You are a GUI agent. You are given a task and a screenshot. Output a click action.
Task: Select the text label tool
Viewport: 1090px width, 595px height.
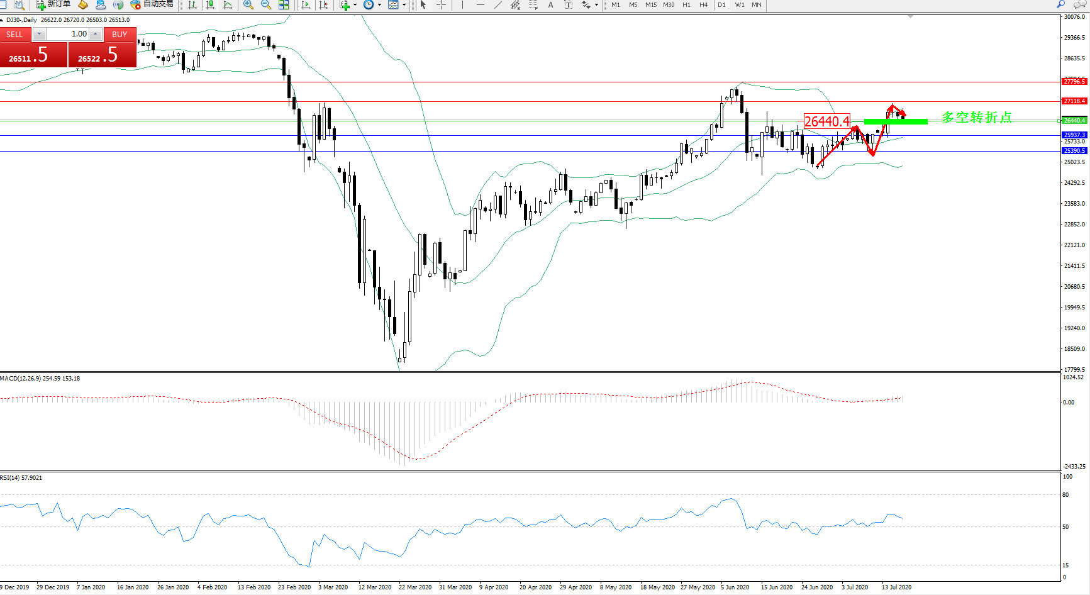tap(551, 4)
